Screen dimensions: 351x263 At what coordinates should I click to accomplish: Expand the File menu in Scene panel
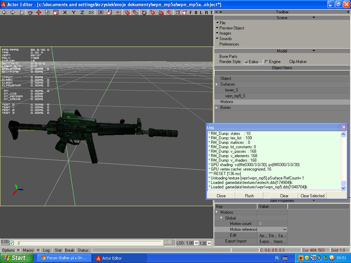(222, 23)
